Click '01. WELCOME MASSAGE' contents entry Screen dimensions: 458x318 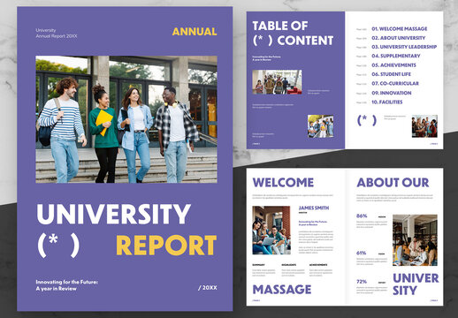tap(400, 29)
